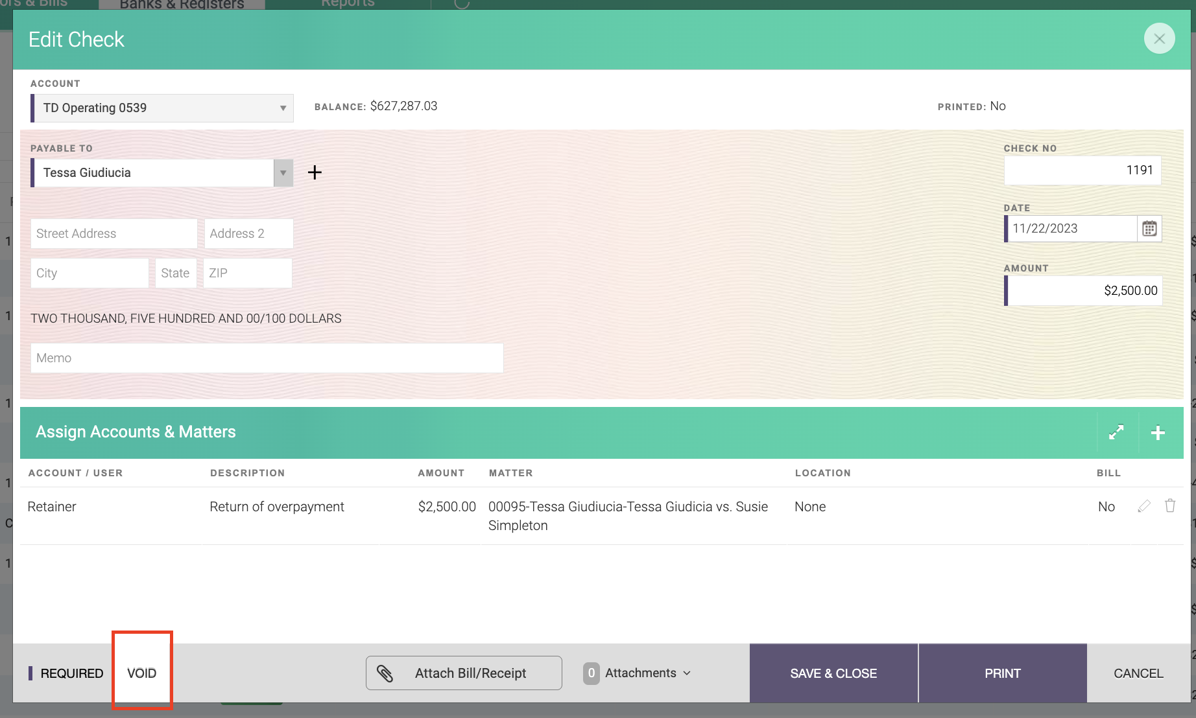Click the balance $627,287.03 value
Image resolution: width=1196 pixels, height=718 pixels.
click(x=403, y=106)
